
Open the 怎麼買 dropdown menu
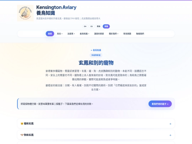(x=71, y=34)
